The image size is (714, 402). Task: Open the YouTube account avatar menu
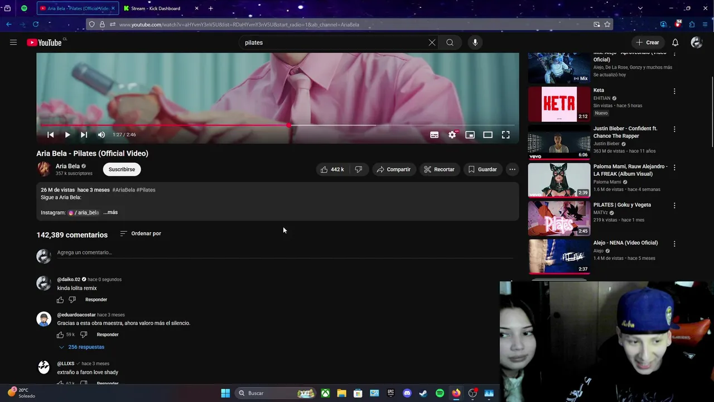coord(696,42)
